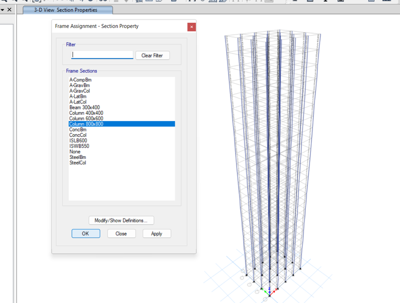Switch to 3-D View Section Properties tab

pyautogui.click(x=67, y=10)
